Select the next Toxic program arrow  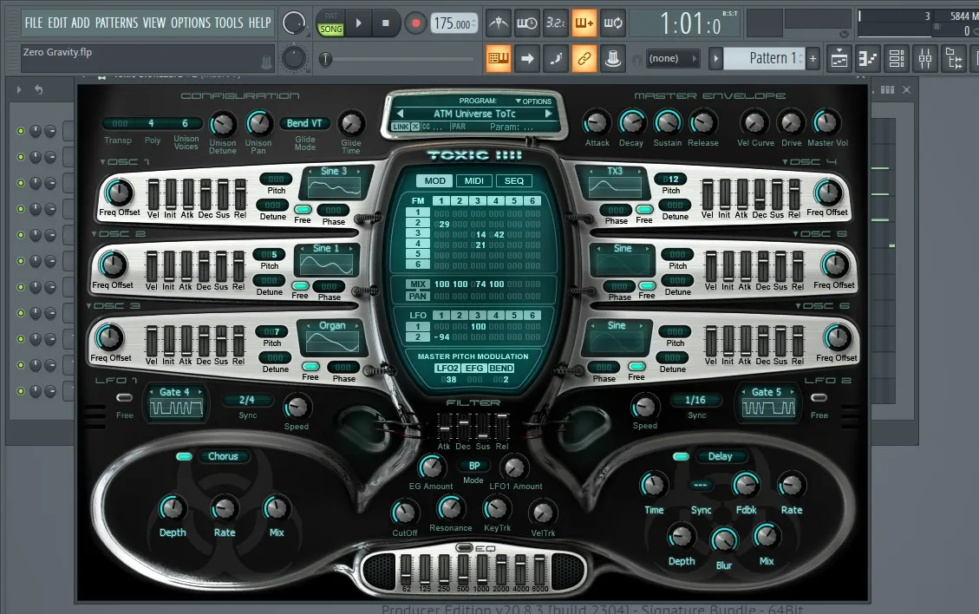[x=549, y=114]
